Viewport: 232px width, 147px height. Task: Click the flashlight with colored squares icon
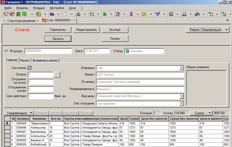pos(158,14)
